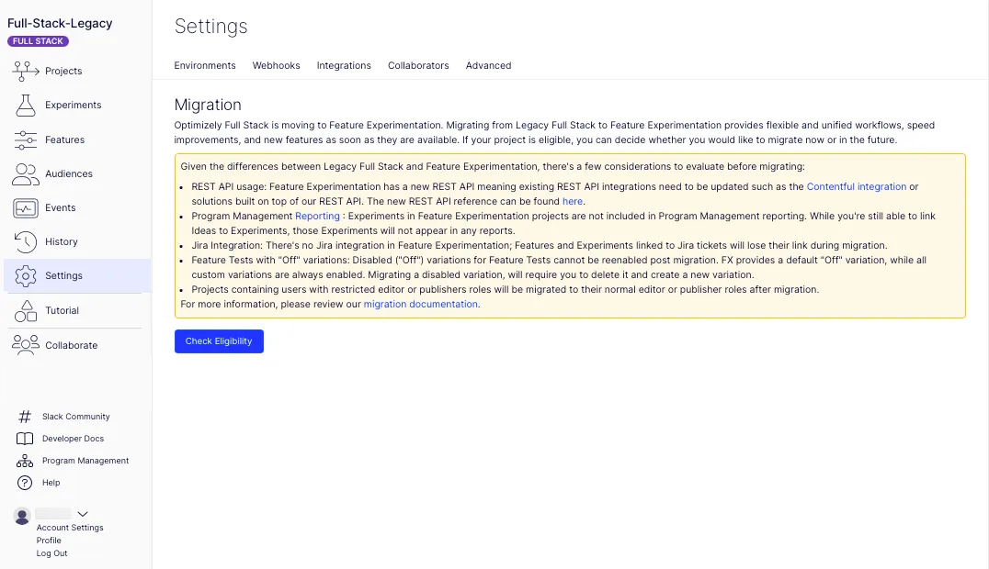The image size is (989, 569).
Task: Follow the REST API reference 'here' link
Action: (572, 201)
